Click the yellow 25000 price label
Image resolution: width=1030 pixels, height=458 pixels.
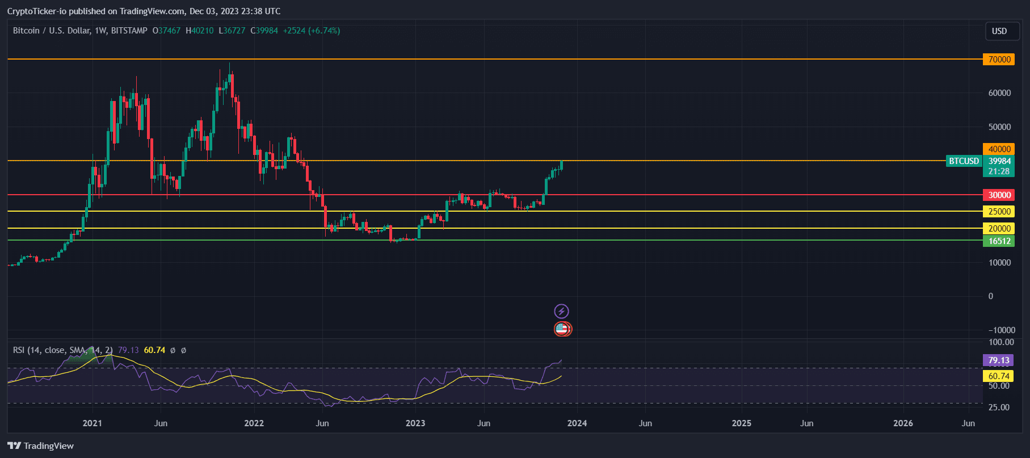[x=999, y=212]
